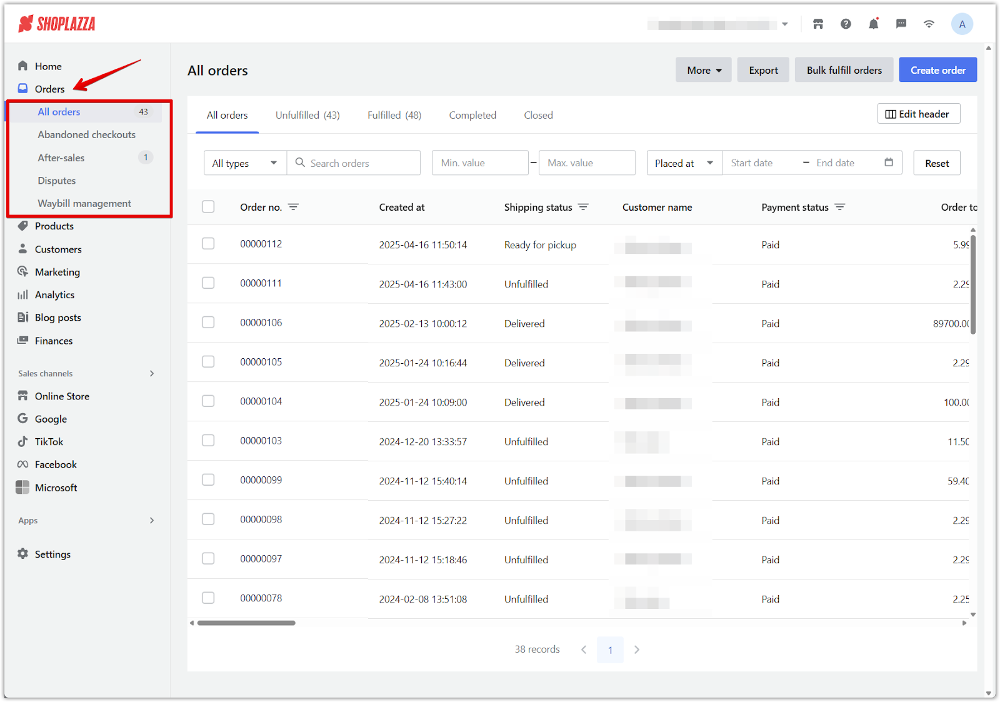Click the TikTok icon in sidebar
This screenshot has width=1000, height=702.
(23, 441)
